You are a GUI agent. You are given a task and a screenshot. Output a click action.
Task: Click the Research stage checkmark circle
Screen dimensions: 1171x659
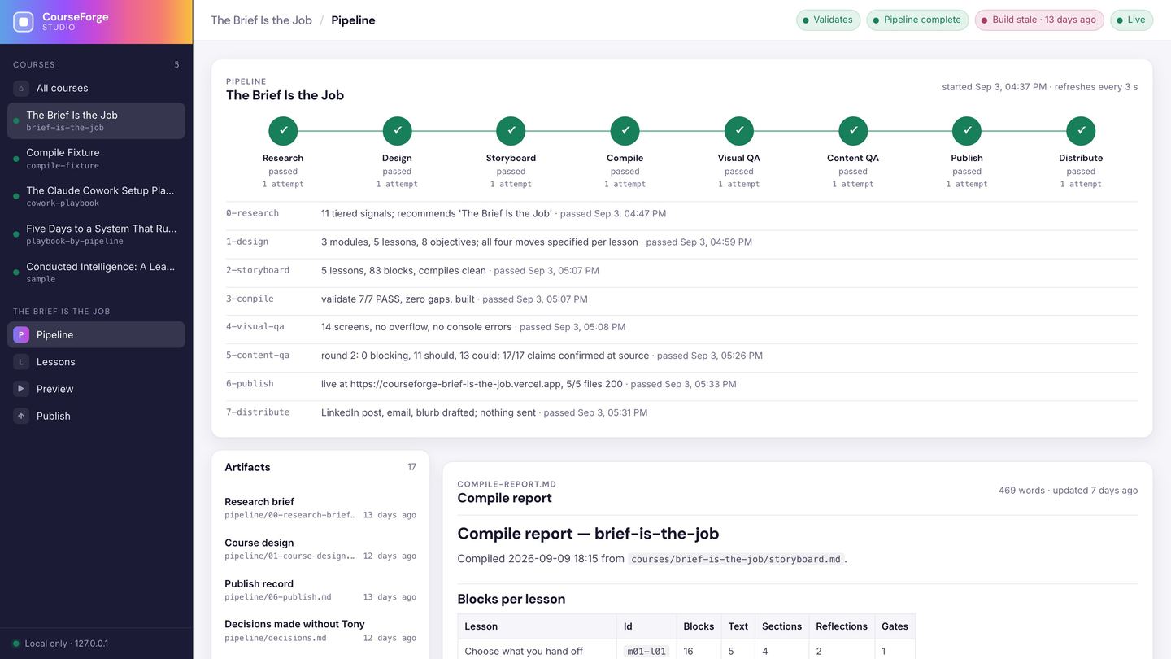tap(283, 130)
